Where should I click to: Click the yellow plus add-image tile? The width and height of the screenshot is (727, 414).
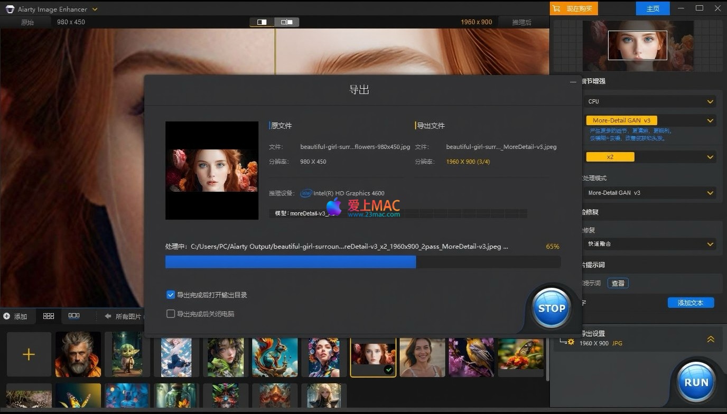(29, 354)
